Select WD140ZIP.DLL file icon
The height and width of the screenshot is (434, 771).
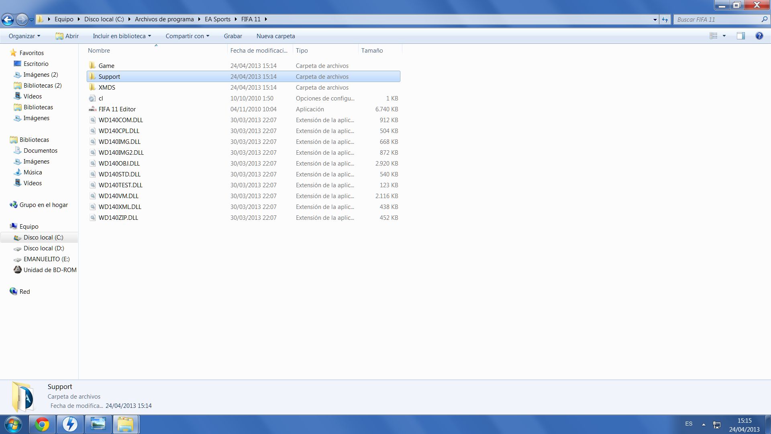point(92,217)
